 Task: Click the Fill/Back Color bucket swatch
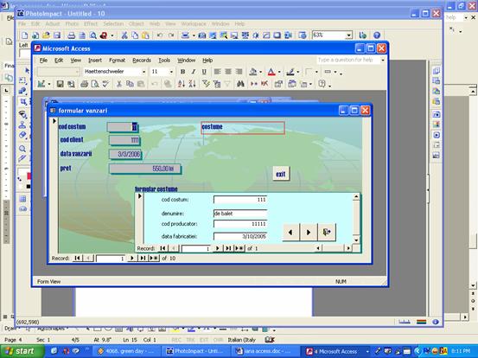pos(253,72)
